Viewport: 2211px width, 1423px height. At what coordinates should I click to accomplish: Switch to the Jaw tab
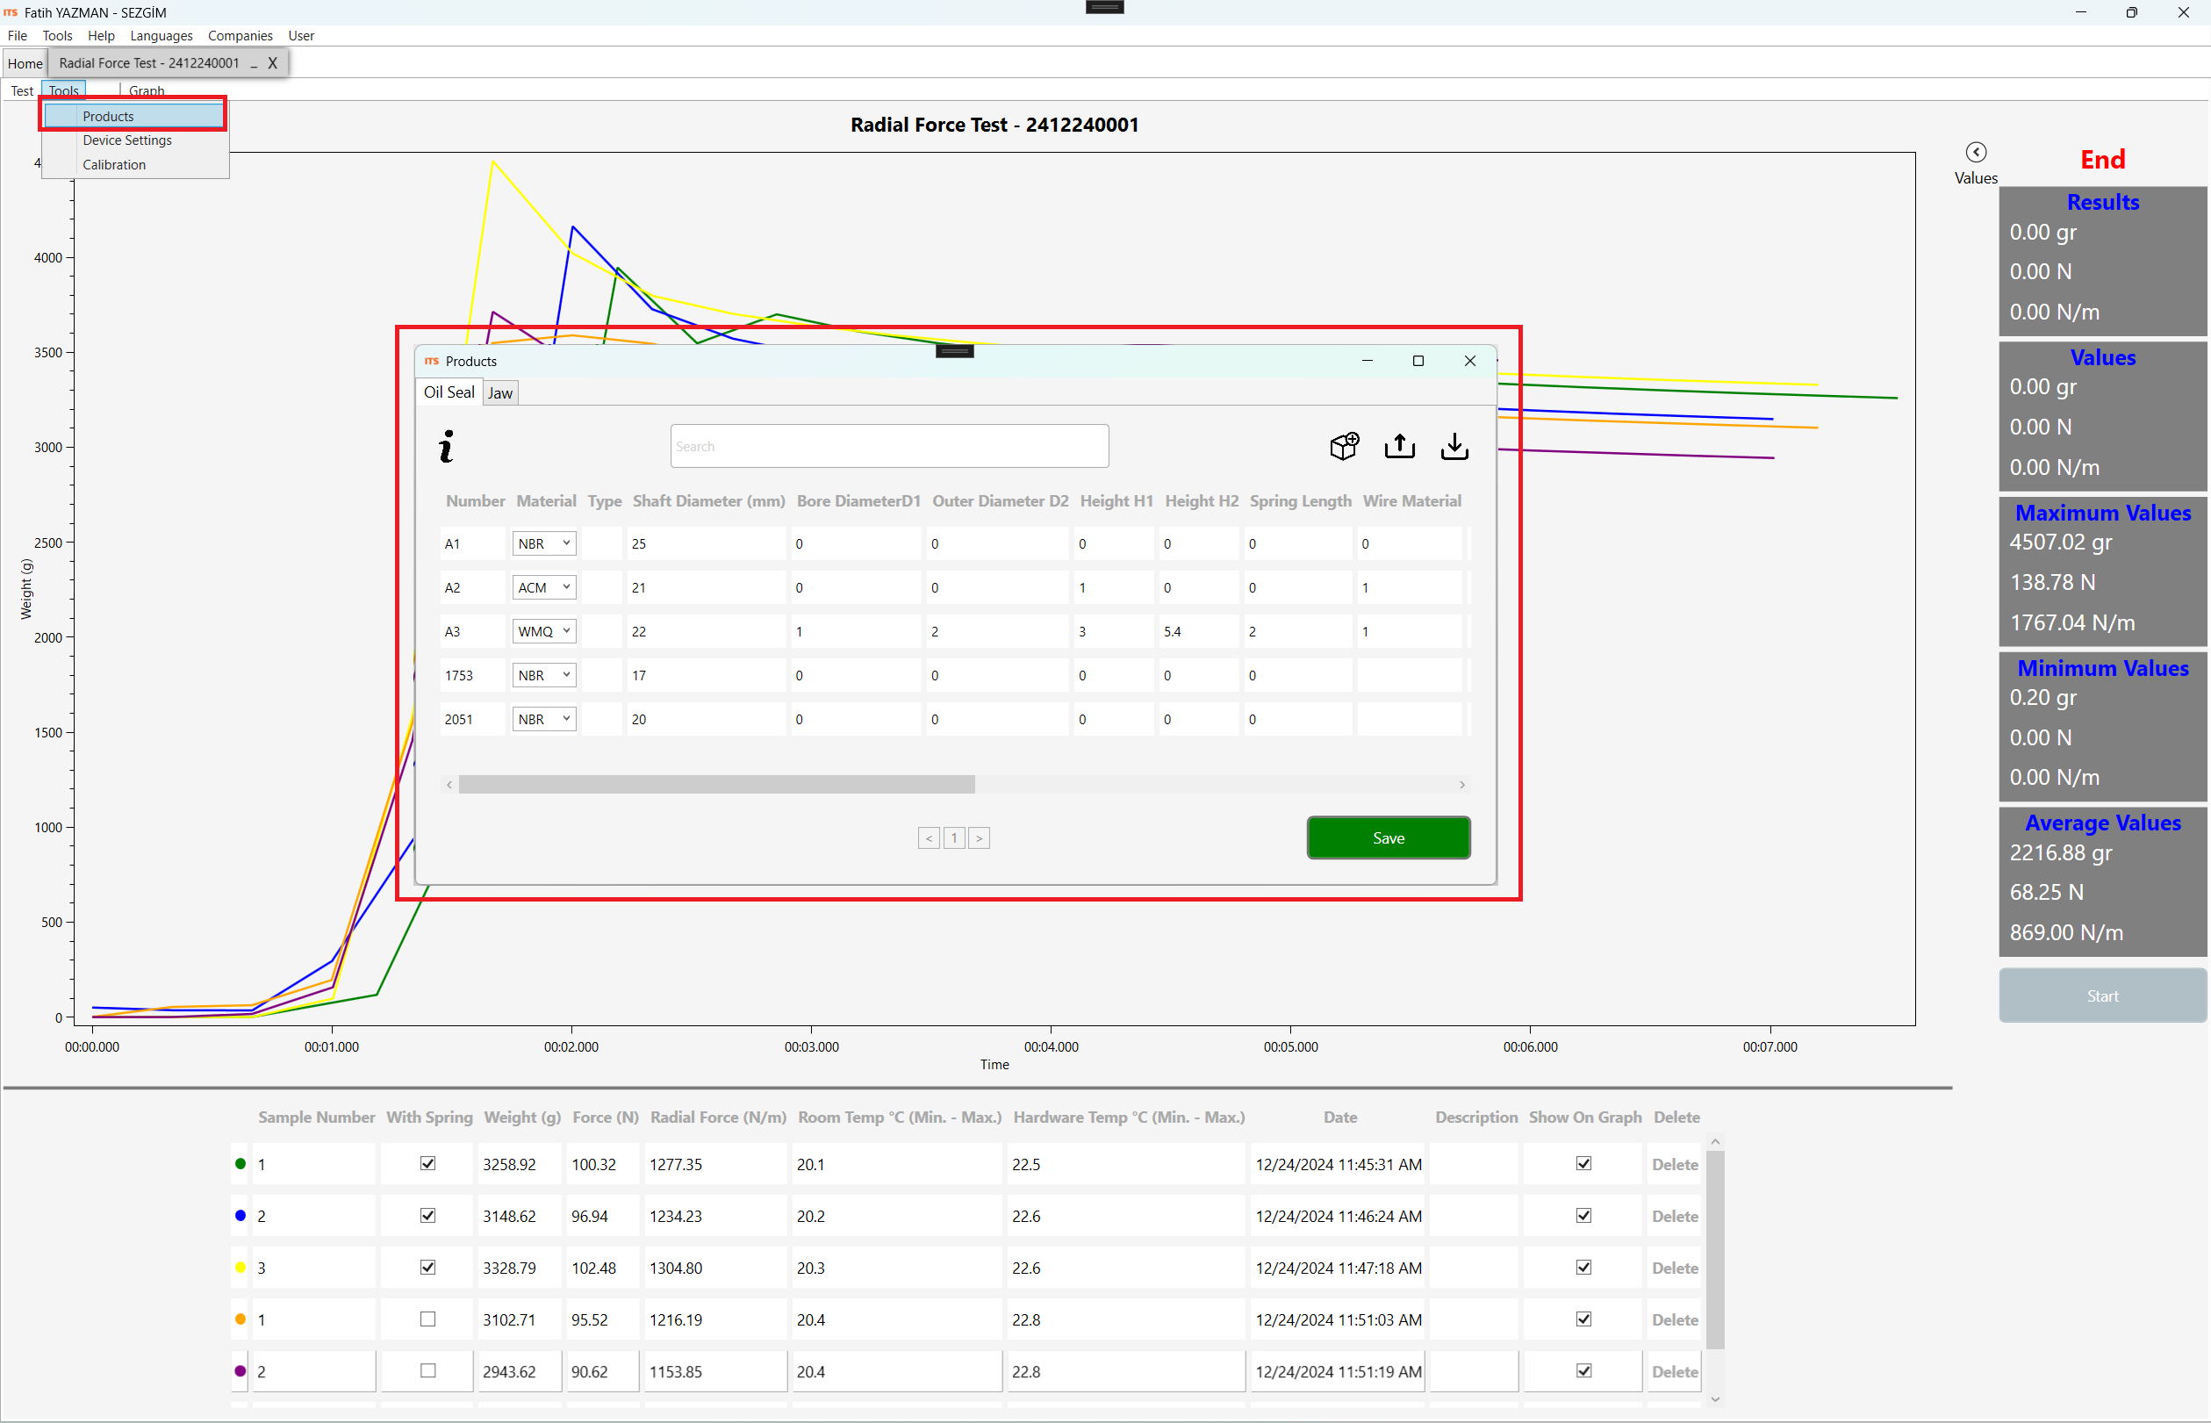click(499, 393)
